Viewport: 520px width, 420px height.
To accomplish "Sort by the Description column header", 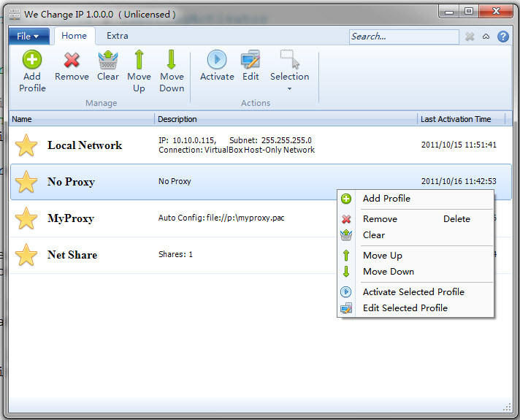I will (286, 119).
